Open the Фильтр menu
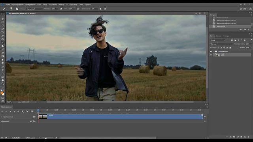The image size is (253, 142). pos(61,4)
